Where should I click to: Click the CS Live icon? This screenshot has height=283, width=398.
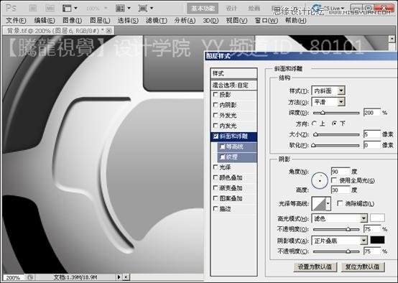click(x=316, y=8)
